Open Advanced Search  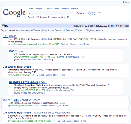pos(94,12)
